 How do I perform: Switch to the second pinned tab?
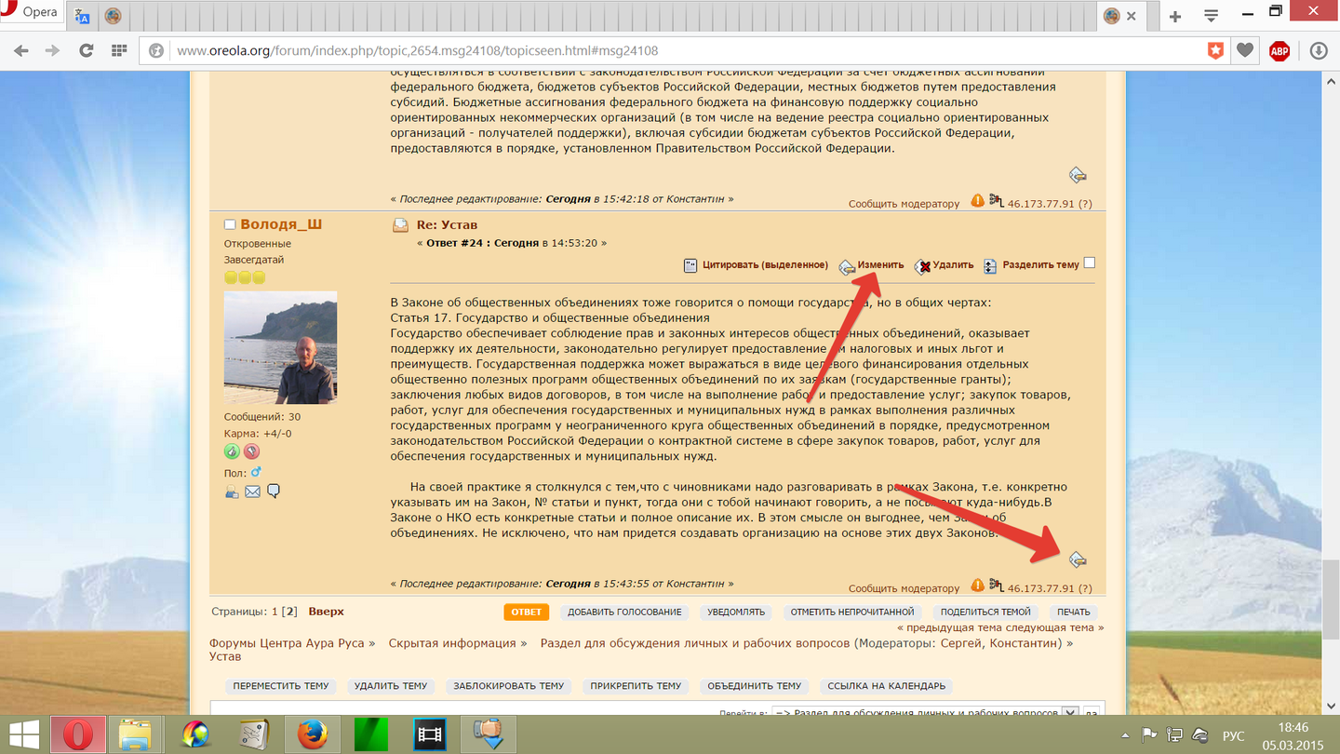click(113, 16)
